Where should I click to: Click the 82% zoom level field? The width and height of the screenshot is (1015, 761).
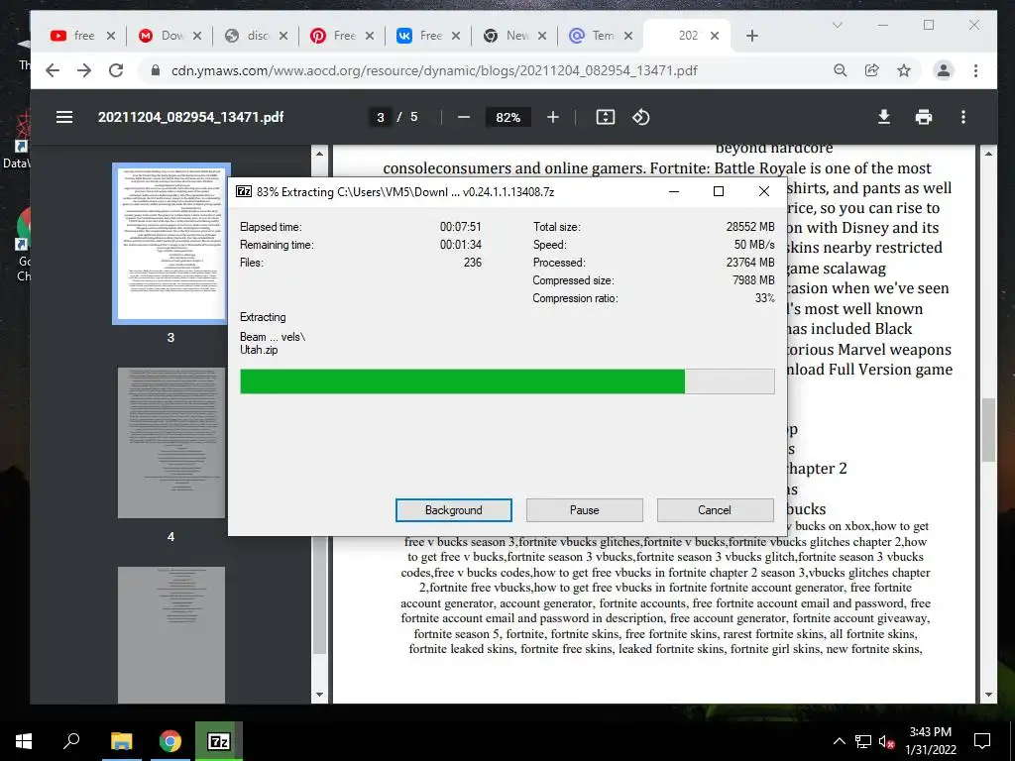point(508,117)
